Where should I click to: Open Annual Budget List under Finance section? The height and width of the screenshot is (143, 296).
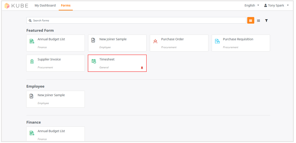coord(56,134)
